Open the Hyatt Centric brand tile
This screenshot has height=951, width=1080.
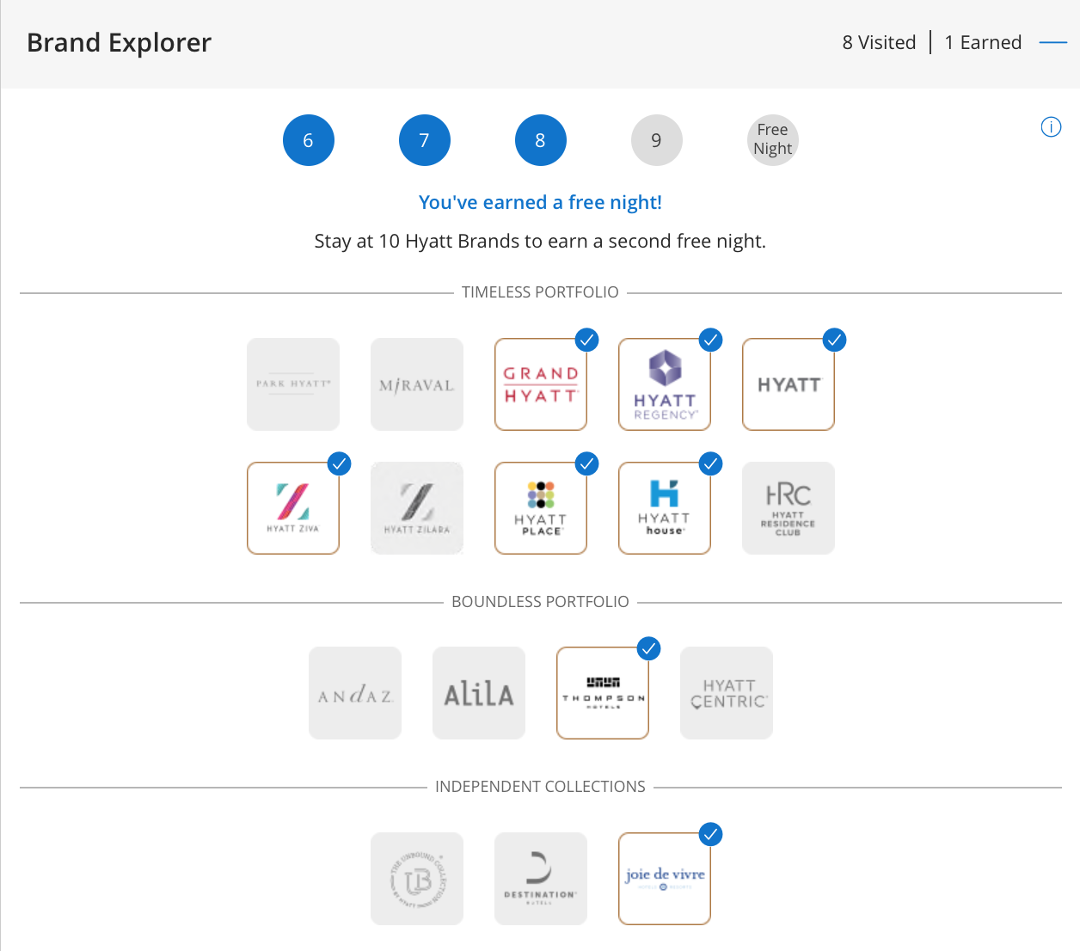click(x=727, y=693)
